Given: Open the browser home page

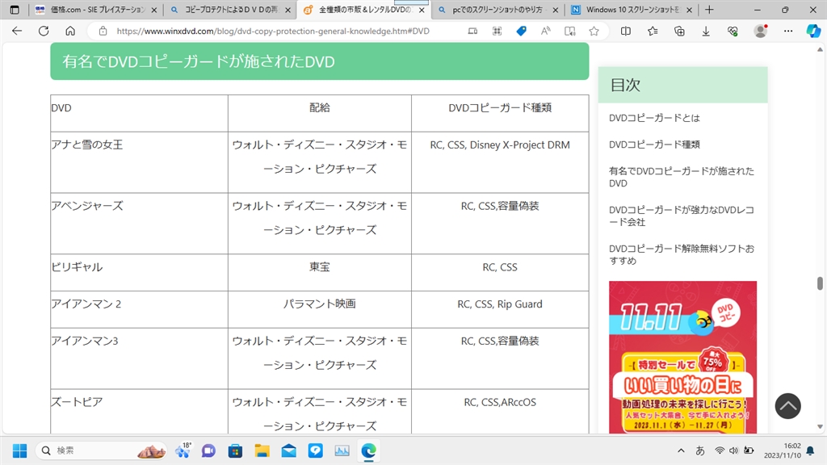Looking at the screenshot, I should pyautogui.click(x=70, y=31).
